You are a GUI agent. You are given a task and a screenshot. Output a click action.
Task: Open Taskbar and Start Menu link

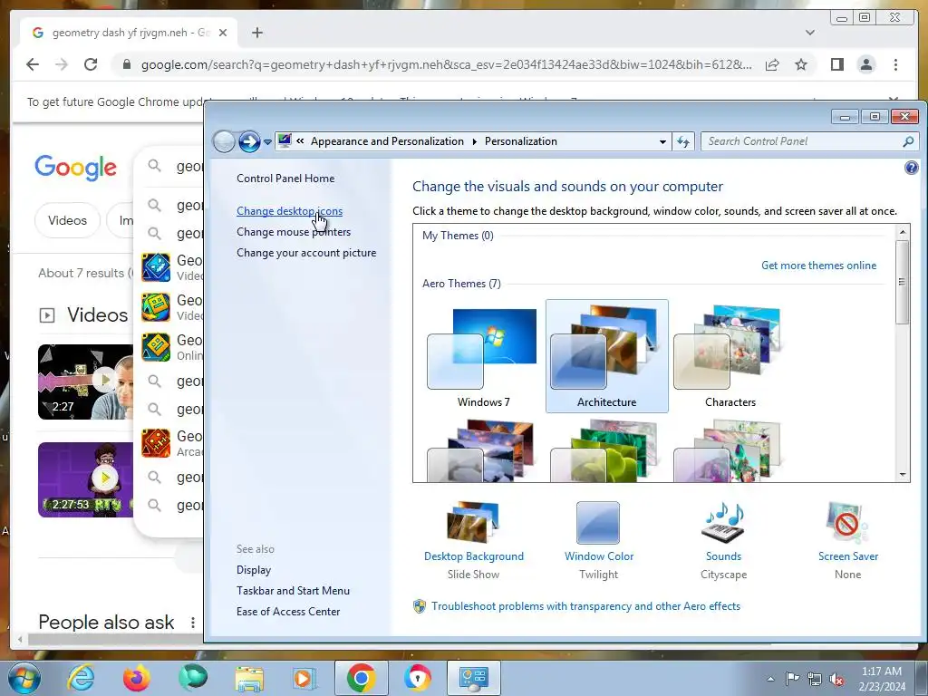(293, 591)
